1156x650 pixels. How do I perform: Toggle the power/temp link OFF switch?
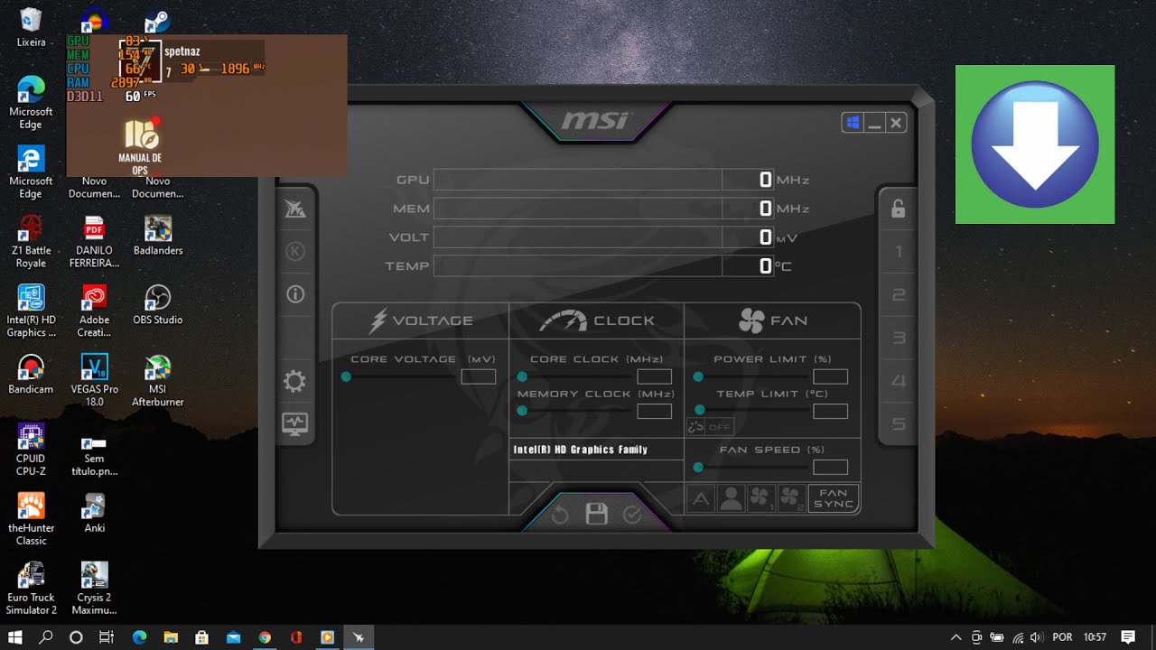[x=710, y=427]
